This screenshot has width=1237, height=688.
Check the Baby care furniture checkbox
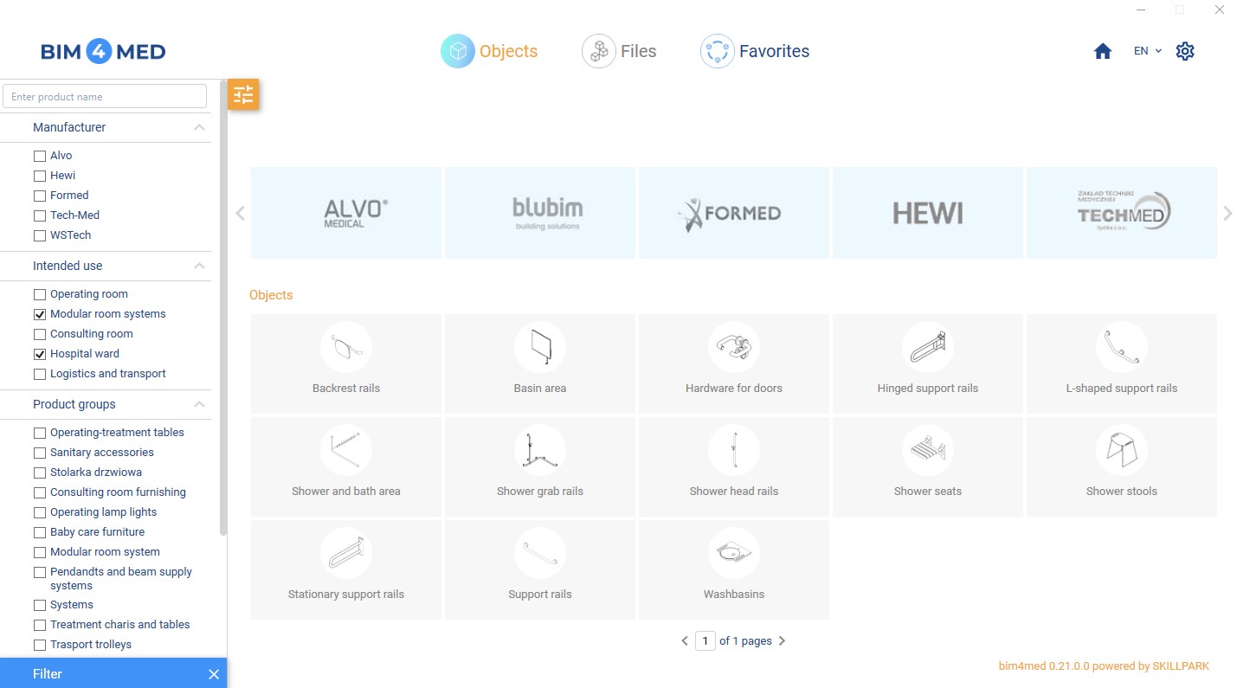(39, 532)
